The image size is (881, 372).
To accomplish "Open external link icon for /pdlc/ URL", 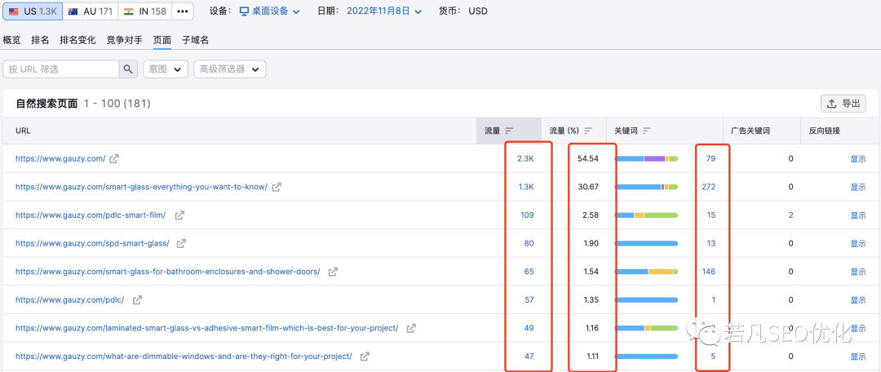I will (x=137, y=300).
